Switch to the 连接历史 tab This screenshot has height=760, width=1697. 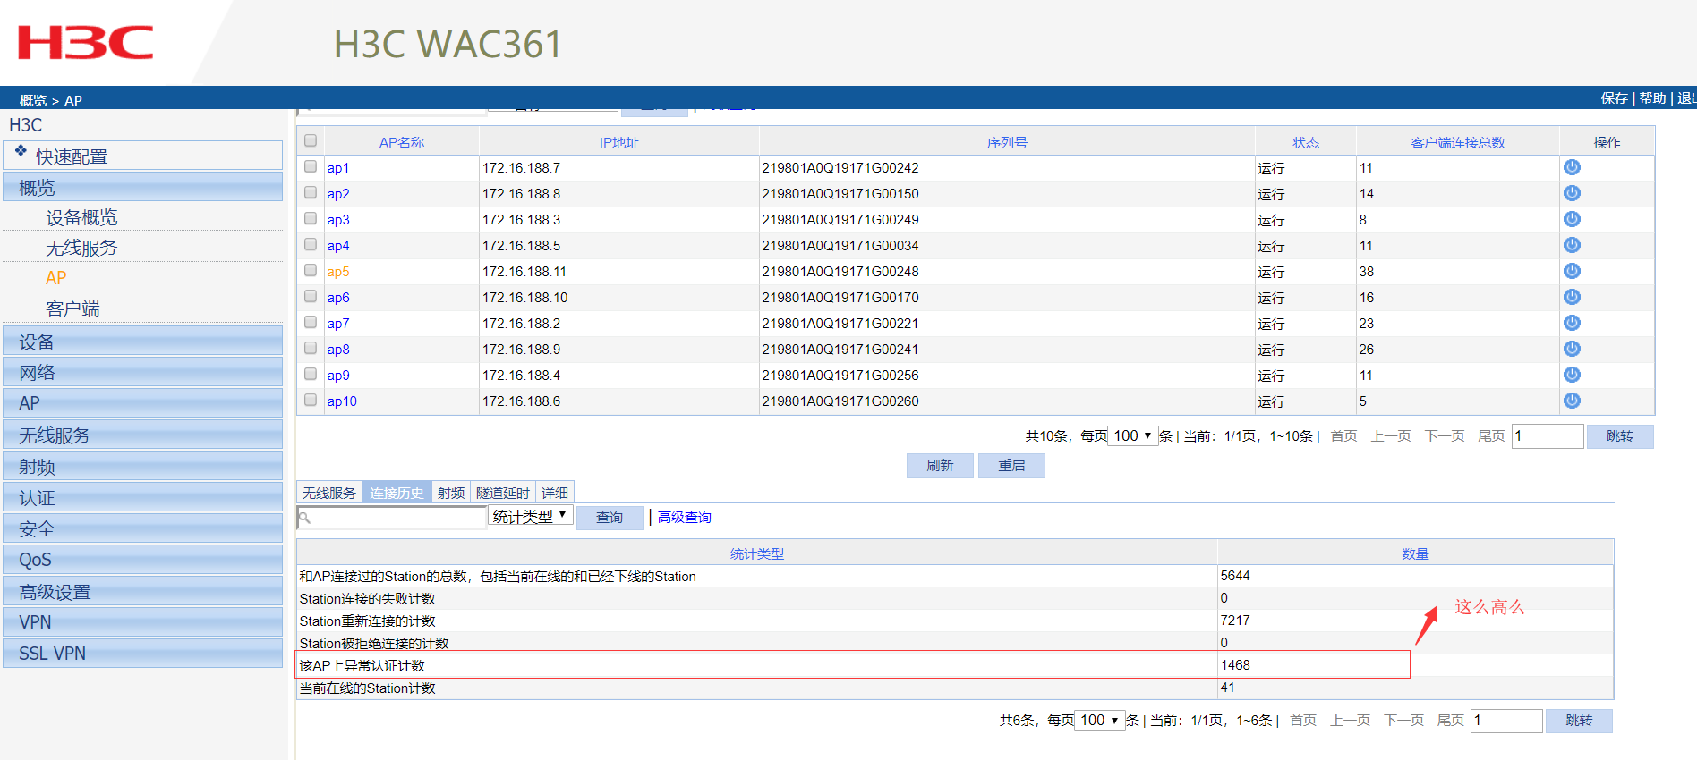pyautogui.click(x=397, y=493)
